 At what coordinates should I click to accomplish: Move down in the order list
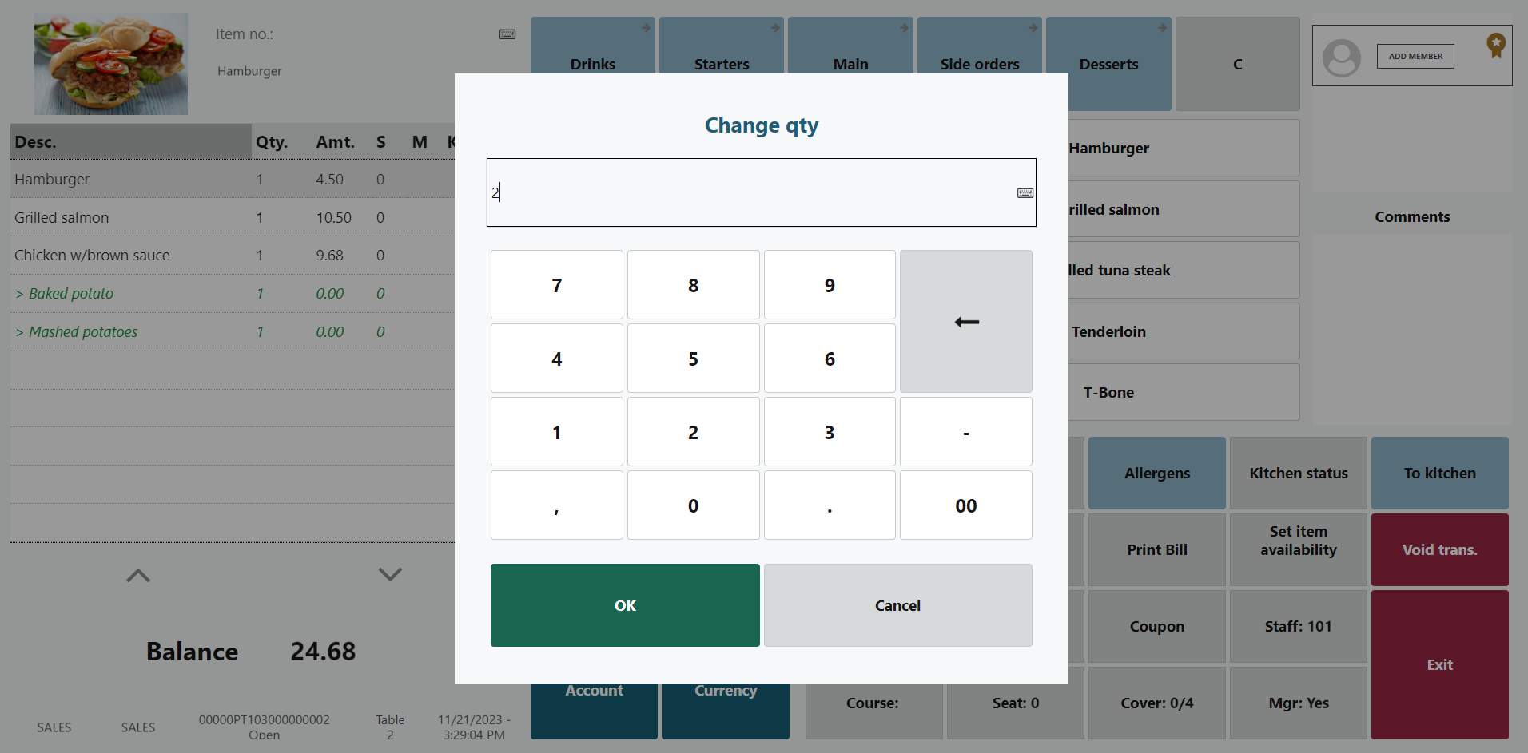click(x=390, y=574)
